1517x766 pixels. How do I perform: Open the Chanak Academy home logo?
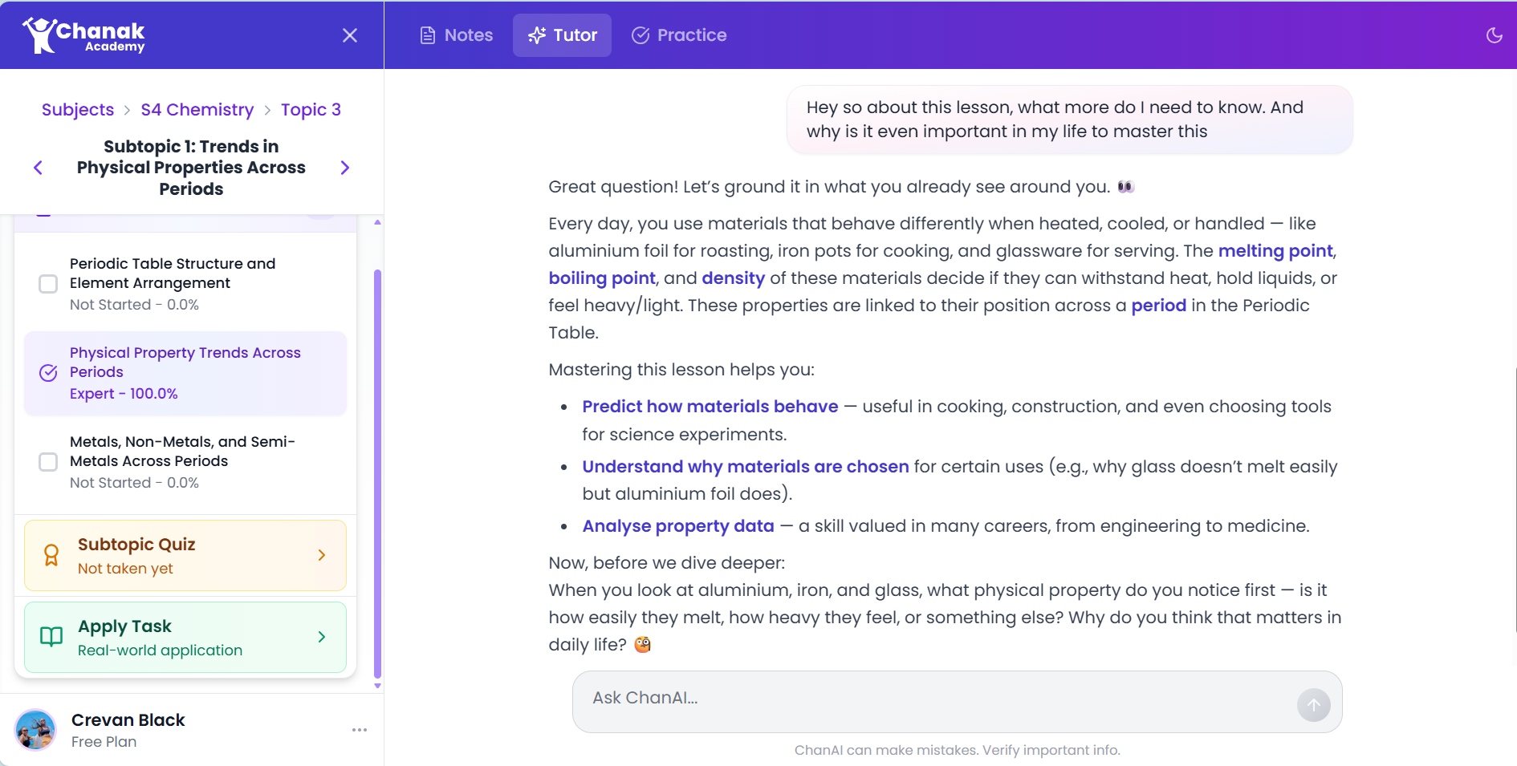[x=83, y=34]
